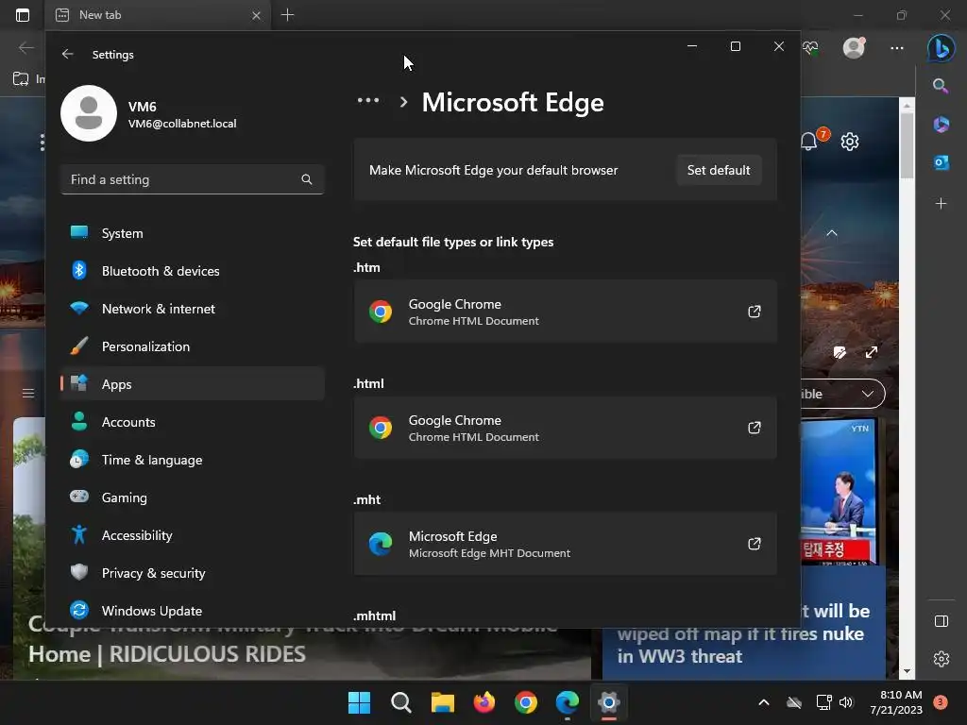Open Windows Update settings
The image size is (967, 725).
193,611
